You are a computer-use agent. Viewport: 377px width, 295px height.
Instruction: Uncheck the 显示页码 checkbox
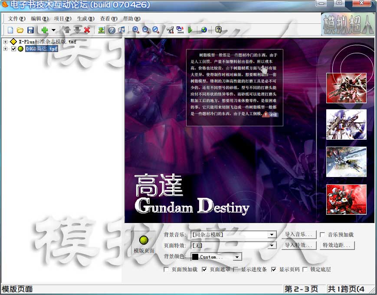pyautogui.click(x=274, y=269)
